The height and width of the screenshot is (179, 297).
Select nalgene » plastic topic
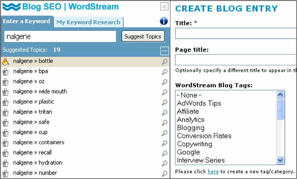[34, 102]
